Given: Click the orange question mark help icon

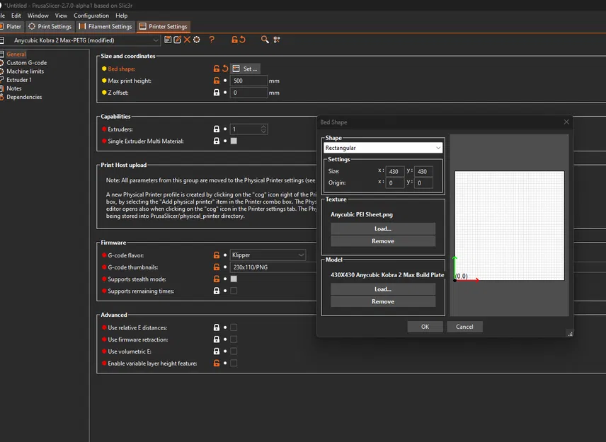Looking at the screenshot, I should (x=212, y=40).
